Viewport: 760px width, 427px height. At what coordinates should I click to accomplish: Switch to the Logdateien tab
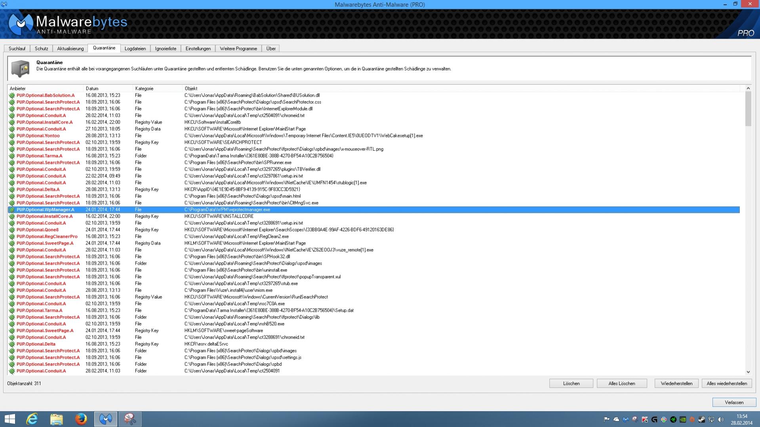(x=135, y=48)
